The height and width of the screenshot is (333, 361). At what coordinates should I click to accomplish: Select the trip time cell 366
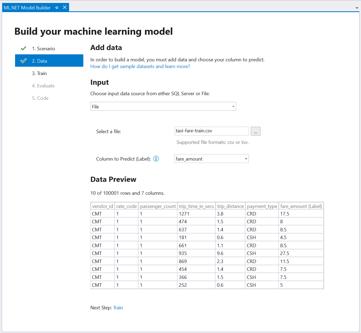click(x=196, y=277)
